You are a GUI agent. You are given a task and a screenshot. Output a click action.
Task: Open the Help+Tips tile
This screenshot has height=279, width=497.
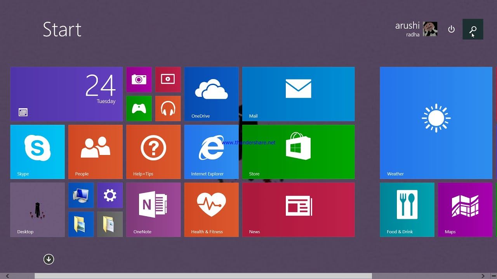(153, 152)
